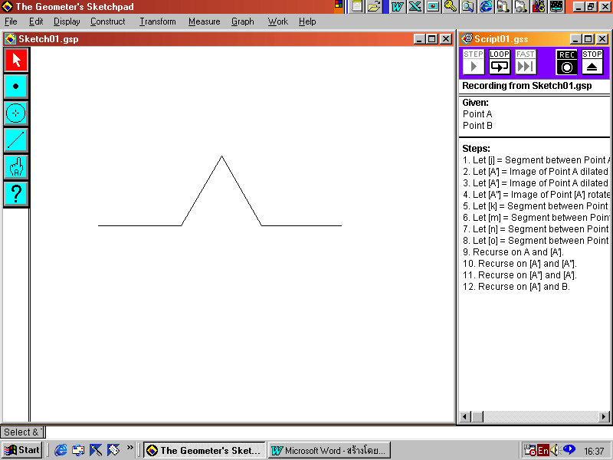
Task: Click the Excel icon in Office shortcut bar
Action: coord(415,6)
